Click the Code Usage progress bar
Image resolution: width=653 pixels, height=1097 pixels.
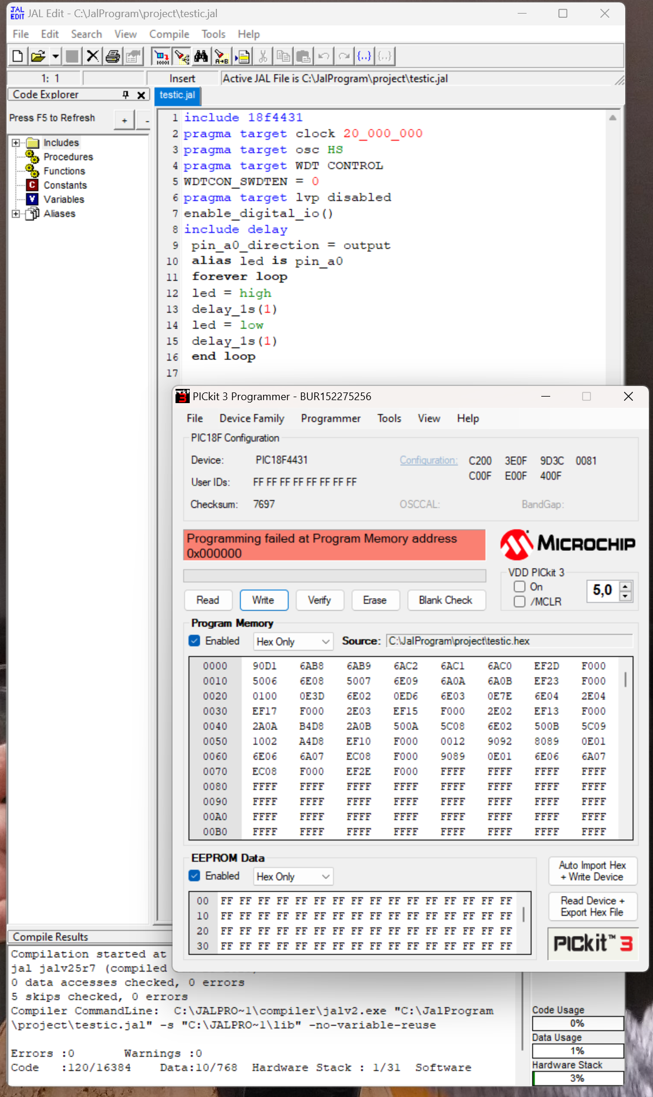click(x=578, y=1024)
